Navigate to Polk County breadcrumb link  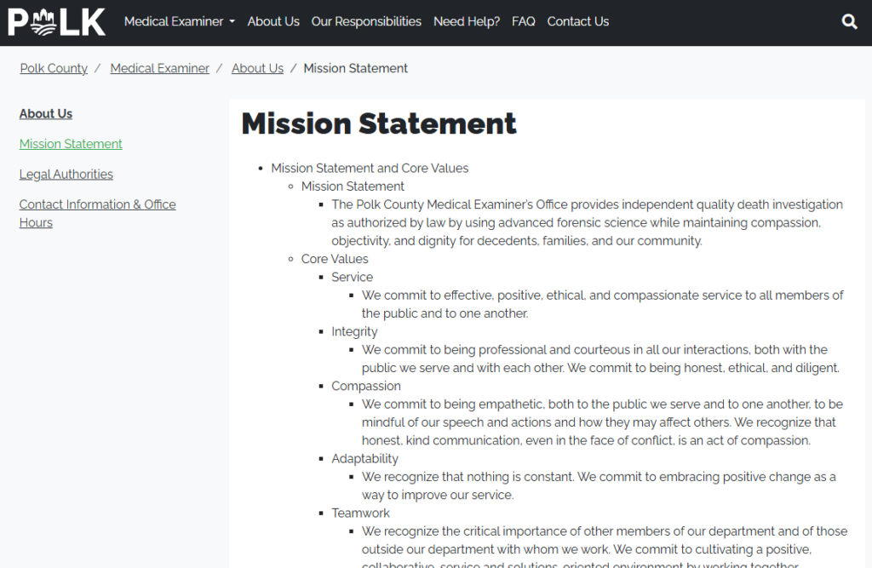click(54, 69)
